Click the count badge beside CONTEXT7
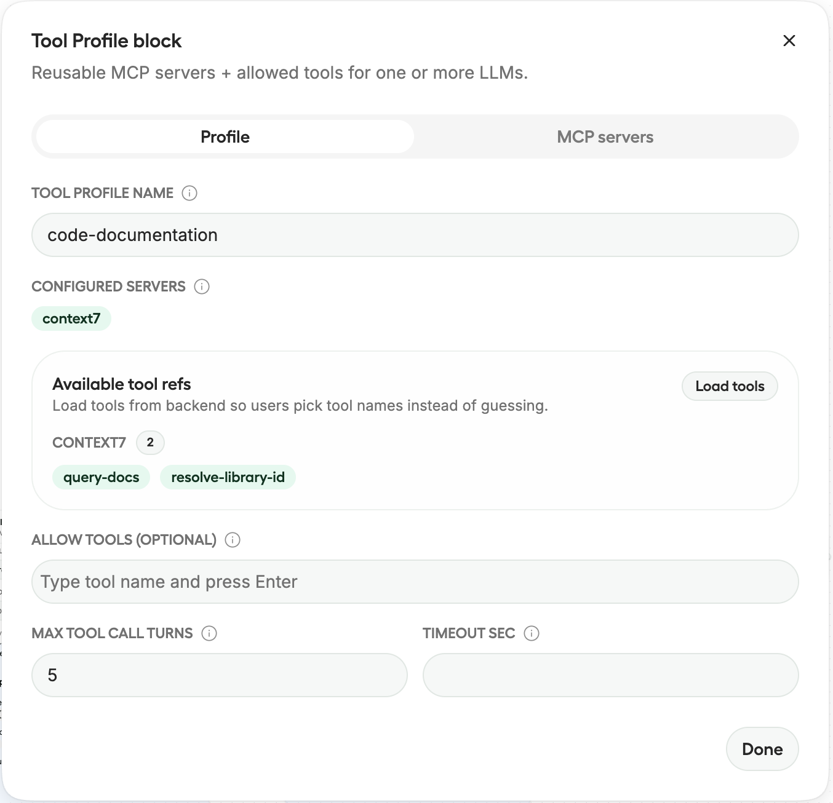Image resolution: width=833 pixels, height=803 pixels. 150,443
